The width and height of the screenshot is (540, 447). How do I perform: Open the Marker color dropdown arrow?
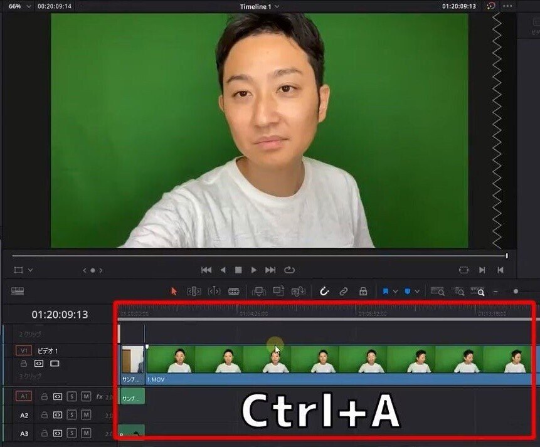click(417, 292)
